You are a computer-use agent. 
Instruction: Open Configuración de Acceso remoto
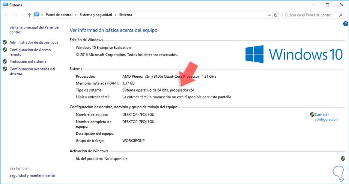30,52
